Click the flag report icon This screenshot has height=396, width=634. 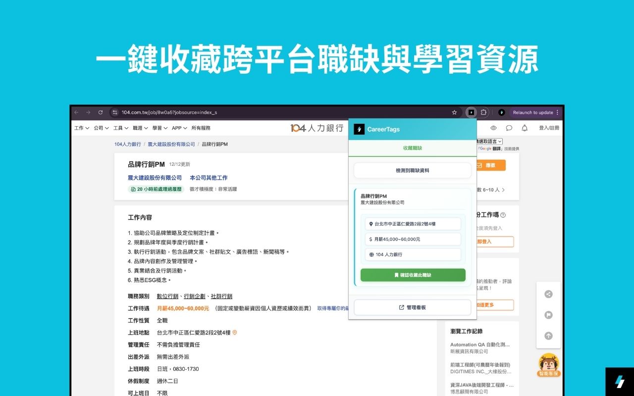pos(548,315)
